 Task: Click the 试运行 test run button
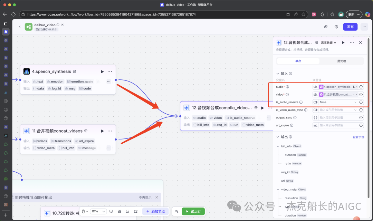click(193, 211)
